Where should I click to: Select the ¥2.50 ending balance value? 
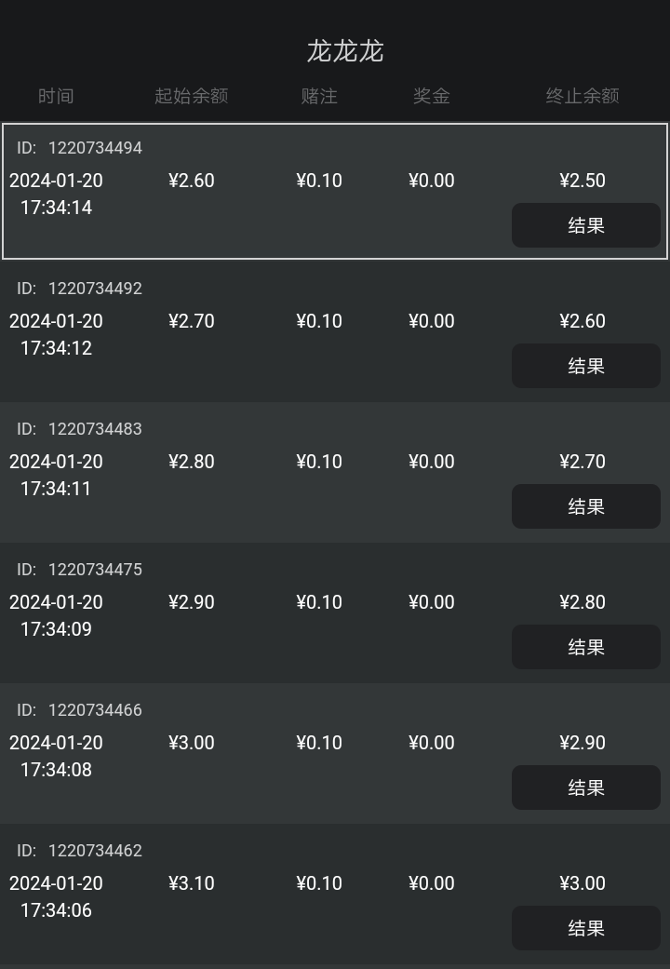coord(583,181)
